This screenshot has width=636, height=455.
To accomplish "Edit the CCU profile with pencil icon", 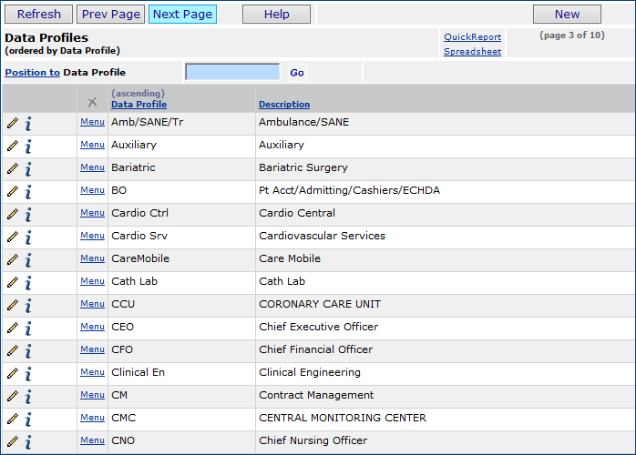I will pyautogui.click(x=13, y=305).
